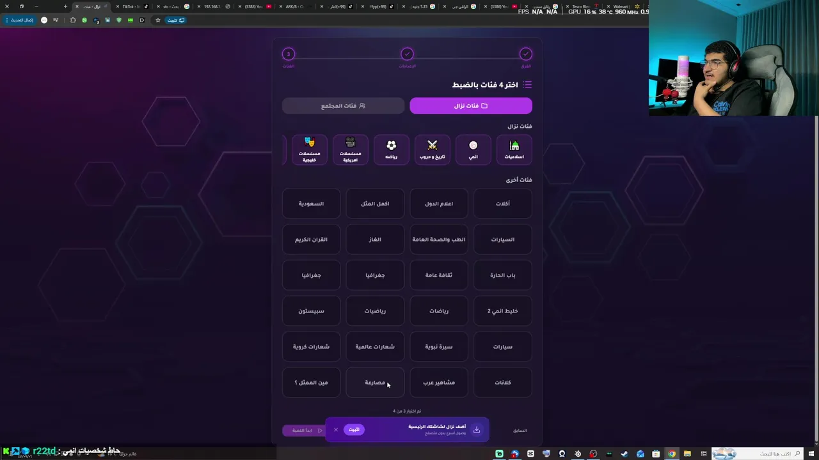Select the سيارات category tile
This screenshot has height=460, width=819.
503,347
